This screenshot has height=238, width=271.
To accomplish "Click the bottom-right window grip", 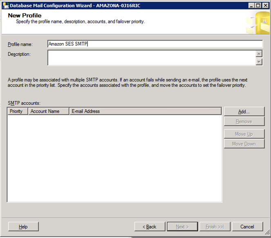I will click(267, 232).
